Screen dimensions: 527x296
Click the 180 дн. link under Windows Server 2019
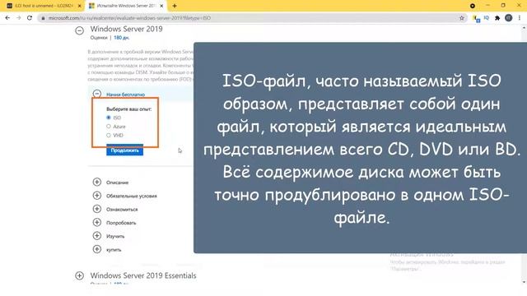(121, 38)
